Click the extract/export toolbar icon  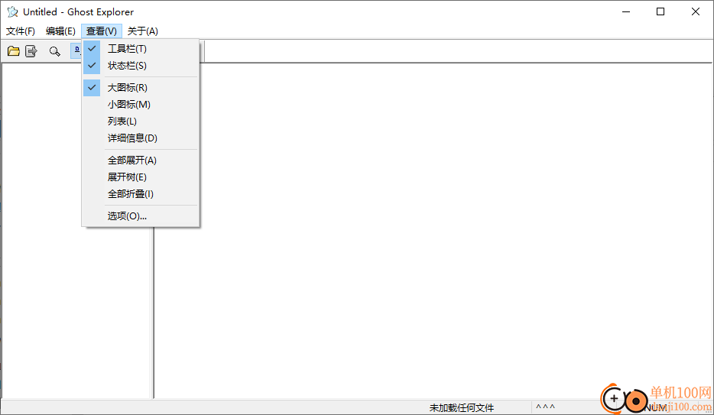point(31,51)
